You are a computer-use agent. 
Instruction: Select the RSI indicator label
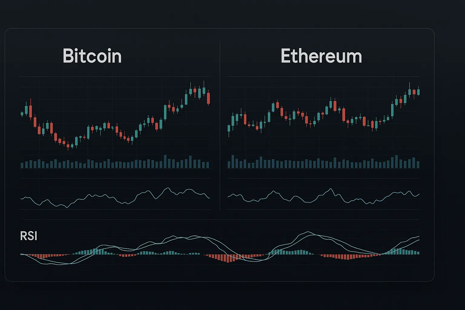pos(28,236)
